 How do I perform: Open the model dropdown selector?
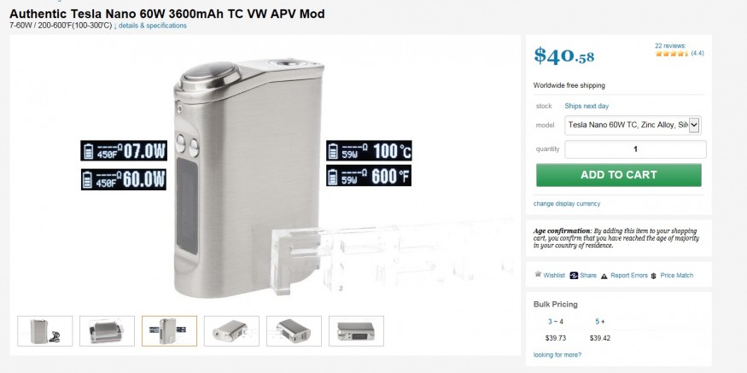(633, 125)
